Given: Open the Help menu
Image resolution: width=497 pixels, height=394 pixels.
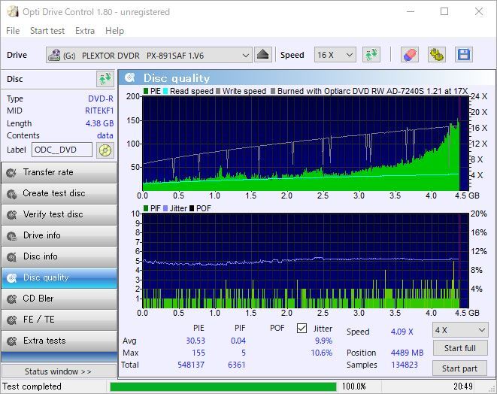Looking at the screenshot, I should tap(114, 31).
